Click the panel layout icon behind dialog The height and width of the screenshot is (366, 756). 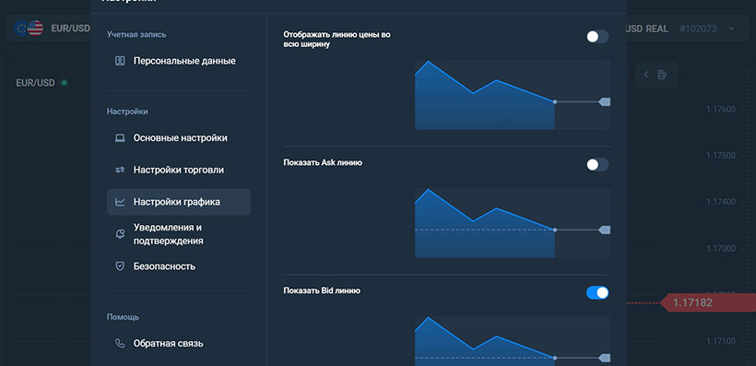coord(662,75)
